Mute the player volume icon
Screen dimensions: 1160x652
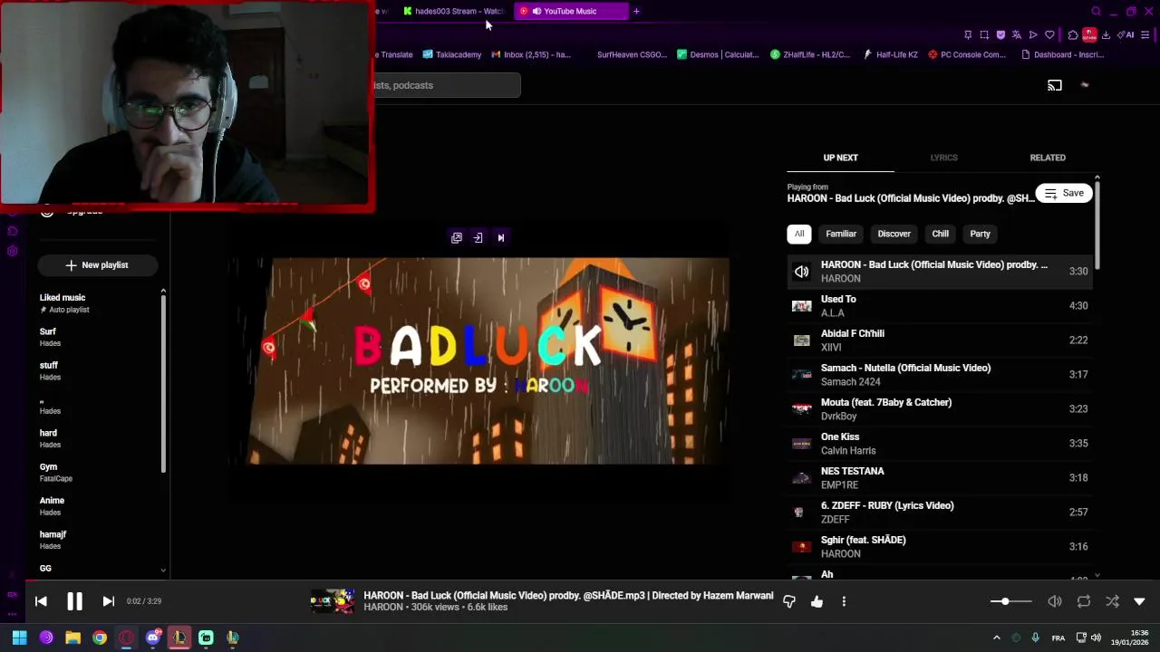(x=1055, y=601)
